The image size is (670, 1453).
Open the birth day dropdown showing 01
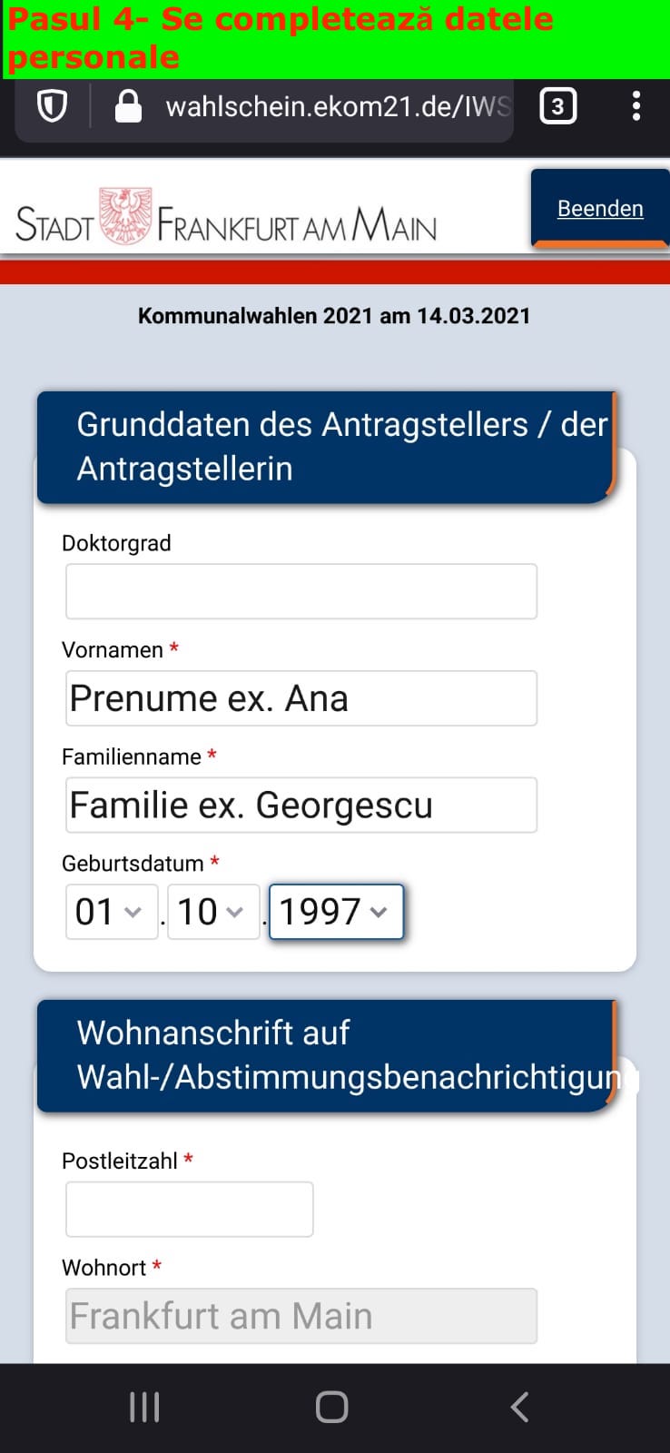click(x=111, y=912)
